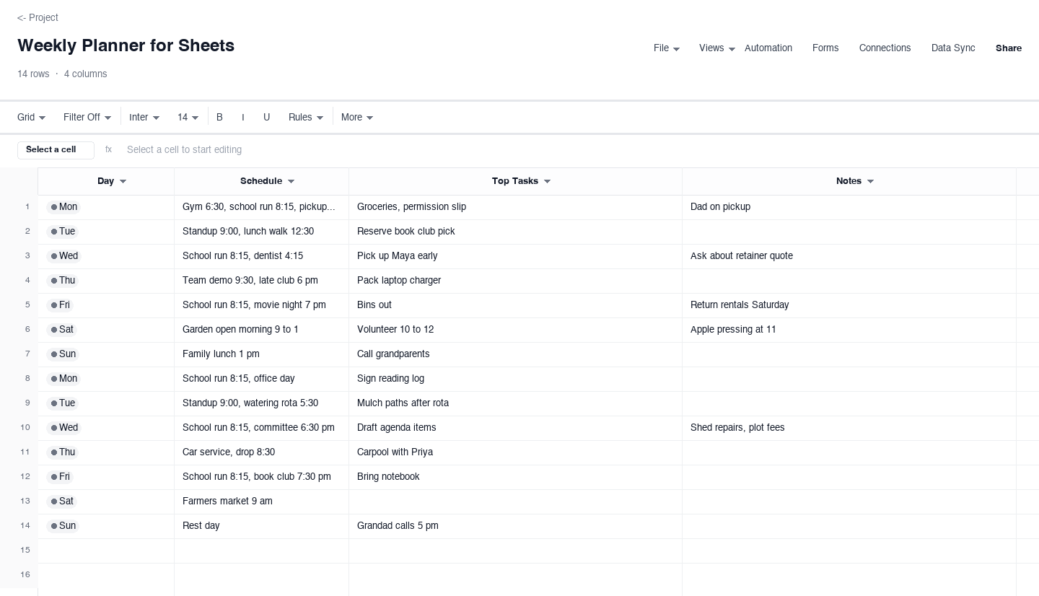Select cell 'Groceries, permission slip'

pos(515,207)
